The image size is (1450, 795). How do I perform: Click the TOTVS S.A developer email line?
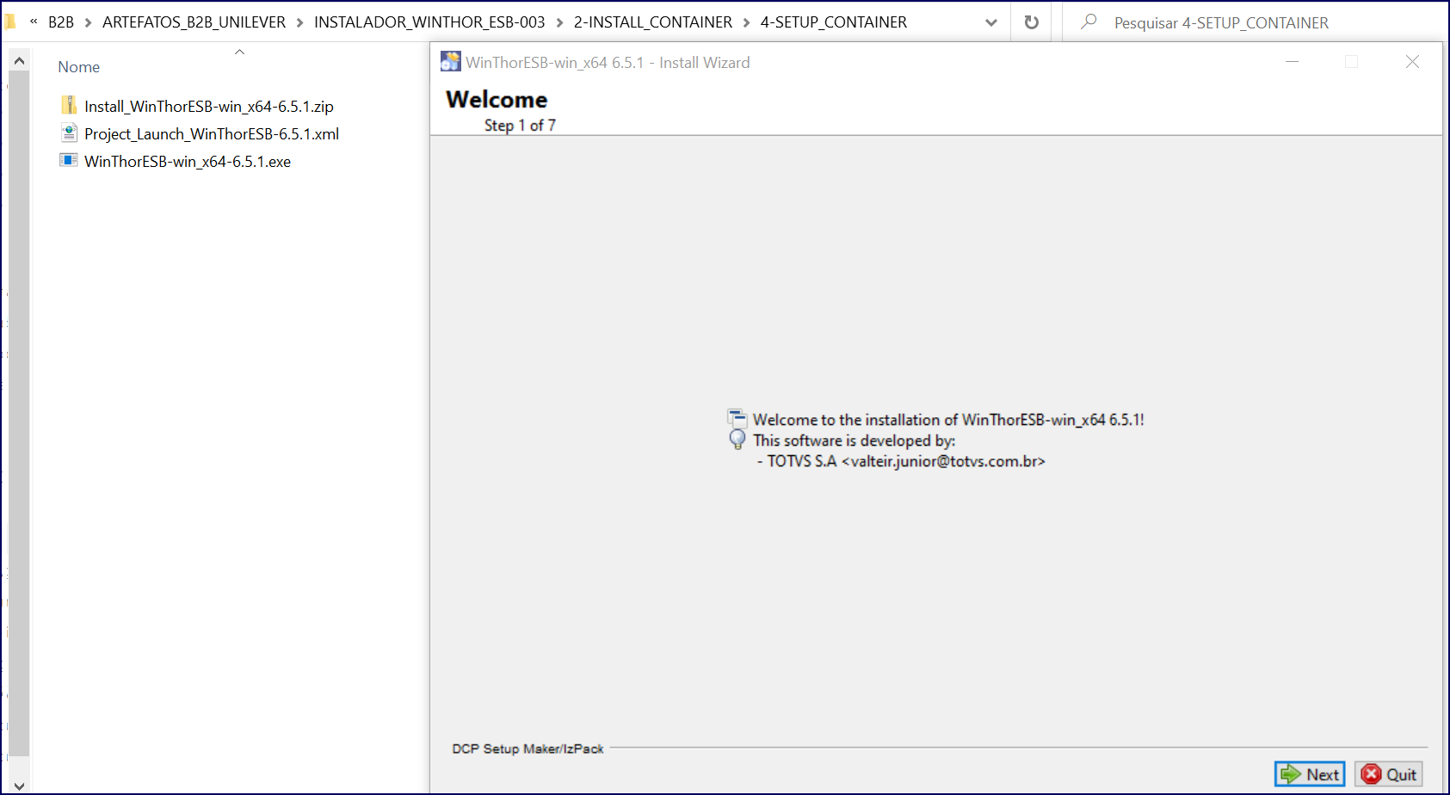coord(901,461)
